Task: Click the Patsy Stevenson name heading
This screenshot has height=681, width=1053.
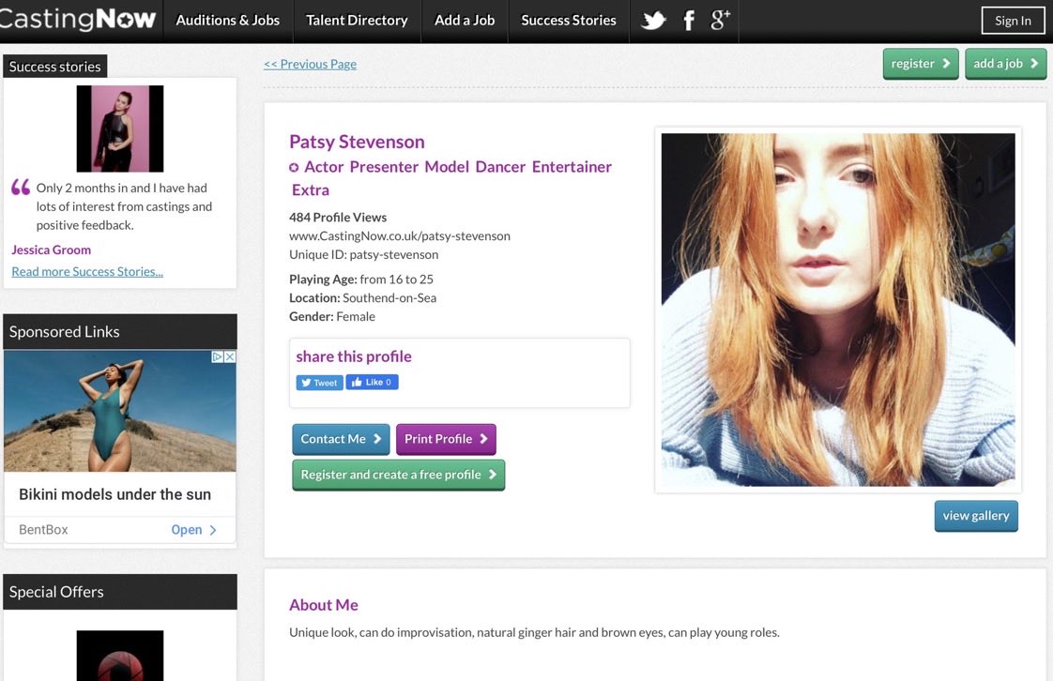Action: coord(357,143)
